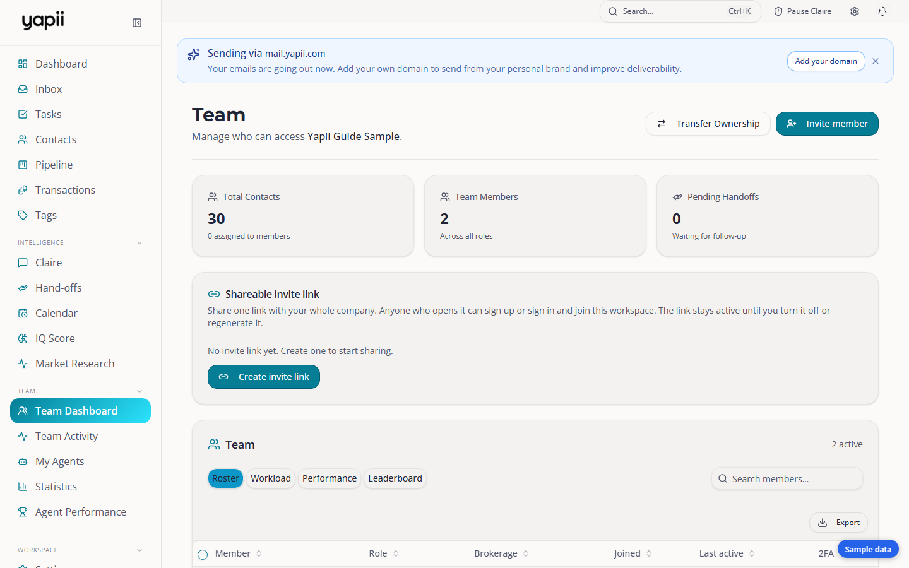
Task: Toggle the select-all members checkbox
Action: 203,555
